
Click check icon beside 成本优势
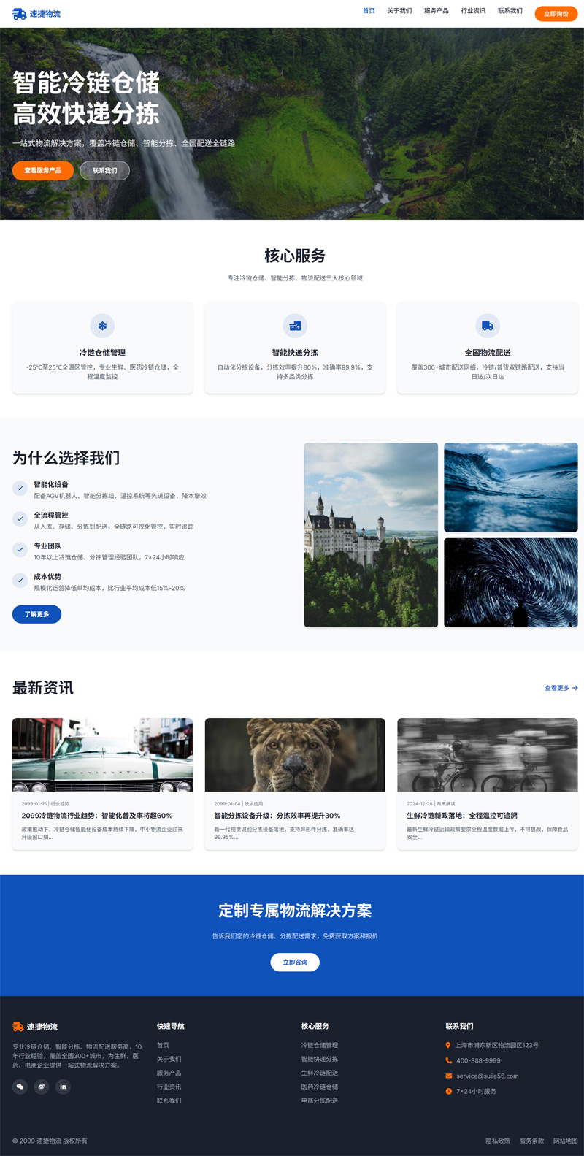20,580
